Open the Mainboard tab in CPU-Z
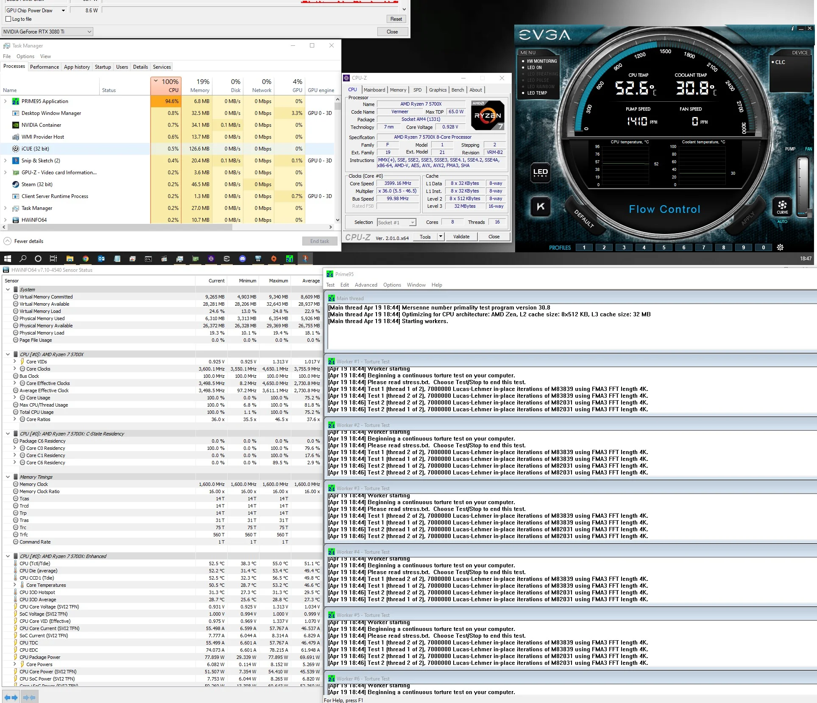The height and width of the screenshot is (703, 817). pos(374,90)
